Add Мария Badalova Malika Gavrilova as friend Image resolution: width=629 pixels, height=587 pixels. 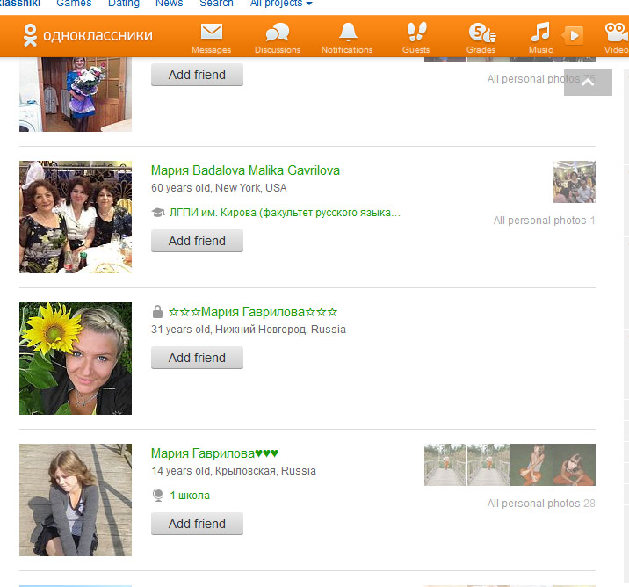[197, 241]
